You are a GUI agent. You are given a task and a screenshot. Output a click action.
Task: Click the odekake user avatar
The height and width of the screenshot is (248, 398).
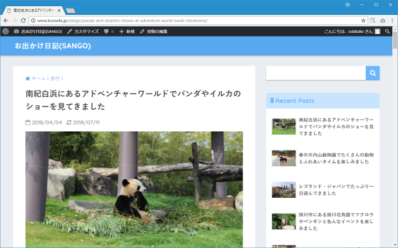[x=377, y=32]
